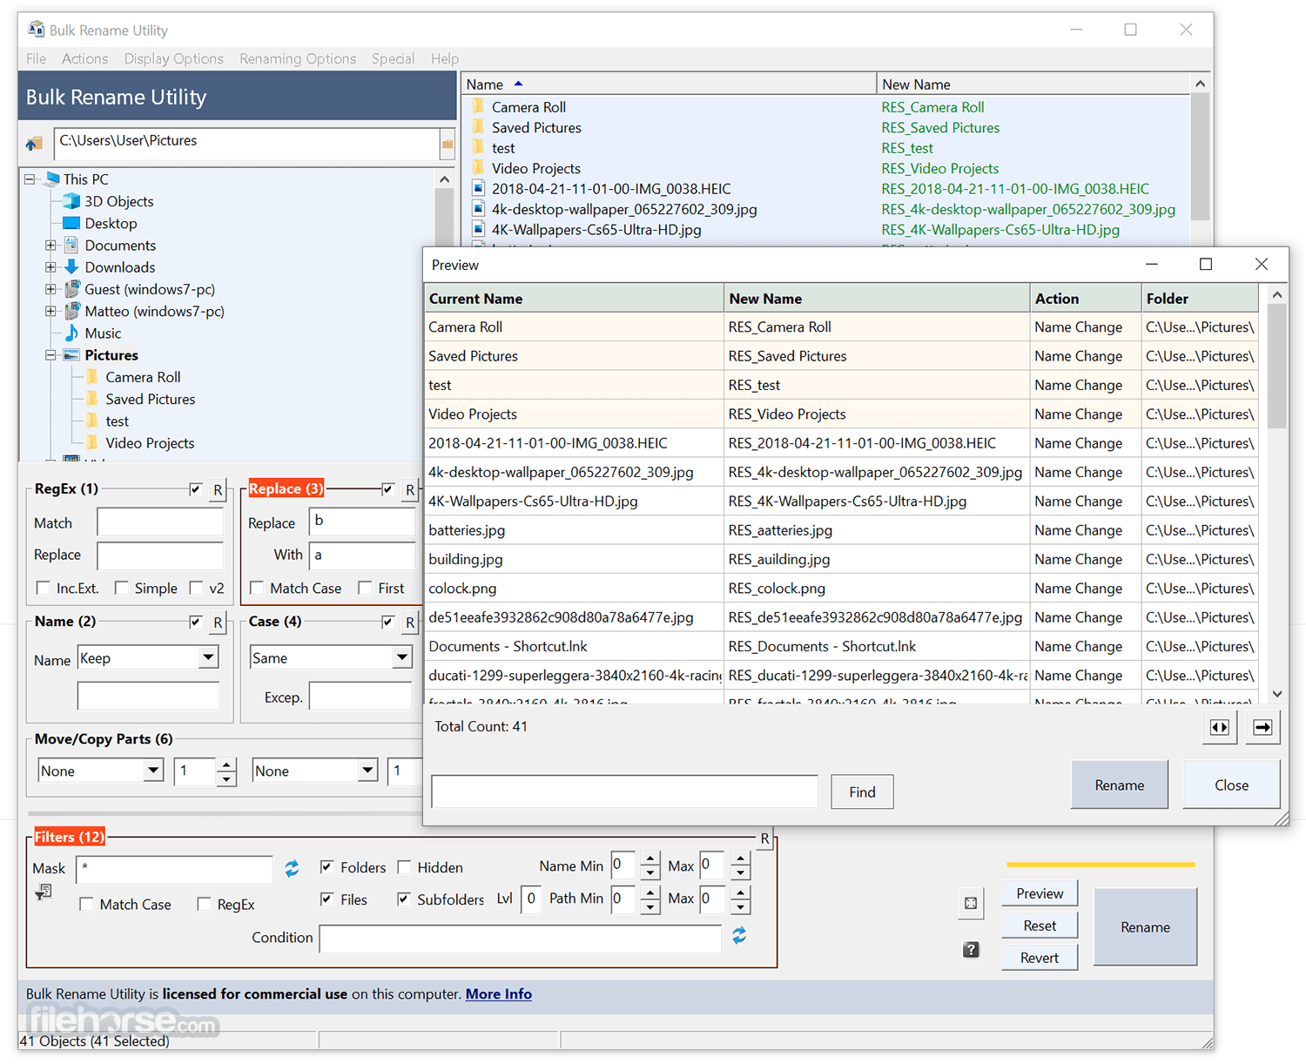Click the Condition input field
This screenshot has width=1306, height=1064.
point(521,939)
